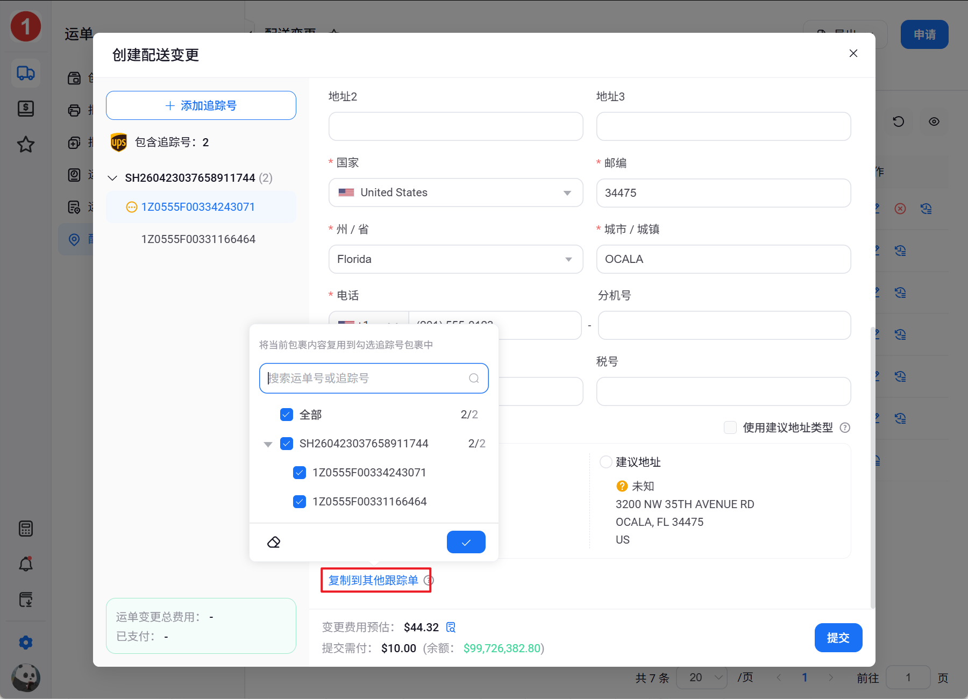Viewport: 968px width, 699px height.
Task: Click the red logo icon
Action: (x=26, y=26)
